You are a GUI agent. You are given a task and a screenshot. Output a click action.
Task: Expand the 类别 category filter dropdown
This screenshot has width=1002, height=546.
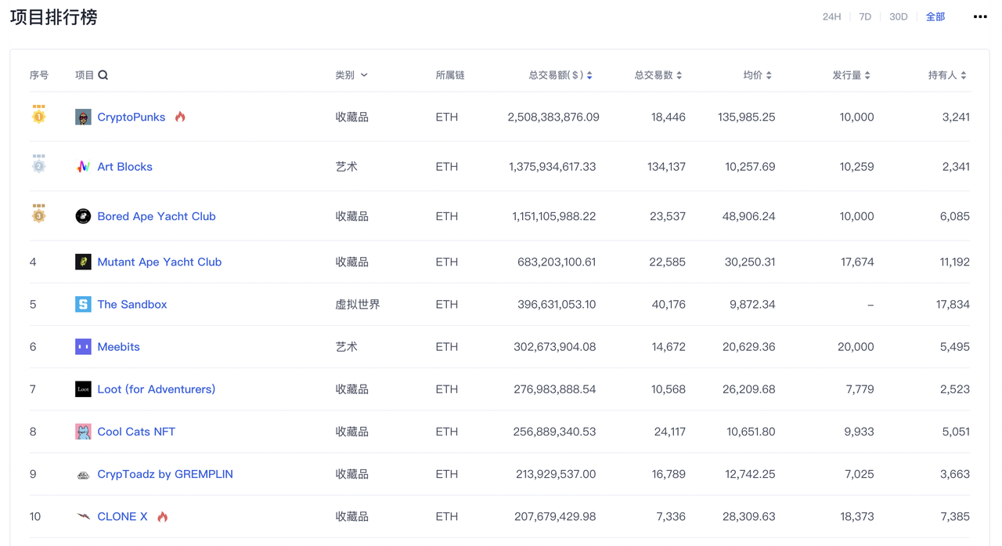351,75
